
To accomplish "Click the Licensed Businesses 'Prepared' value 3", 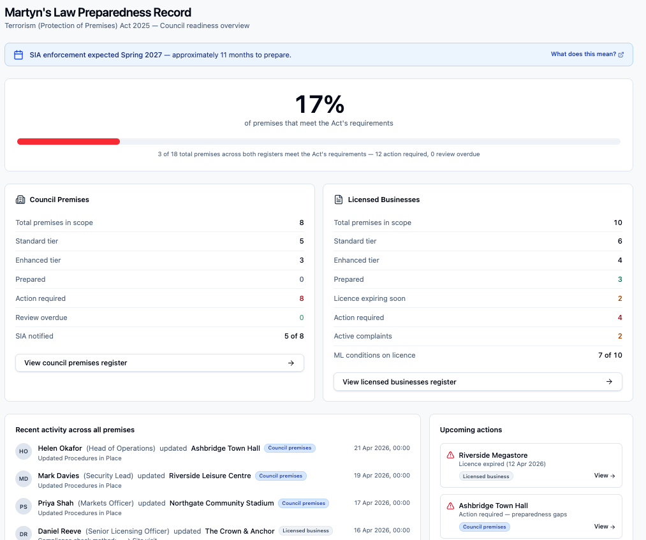I will (620, 279).
